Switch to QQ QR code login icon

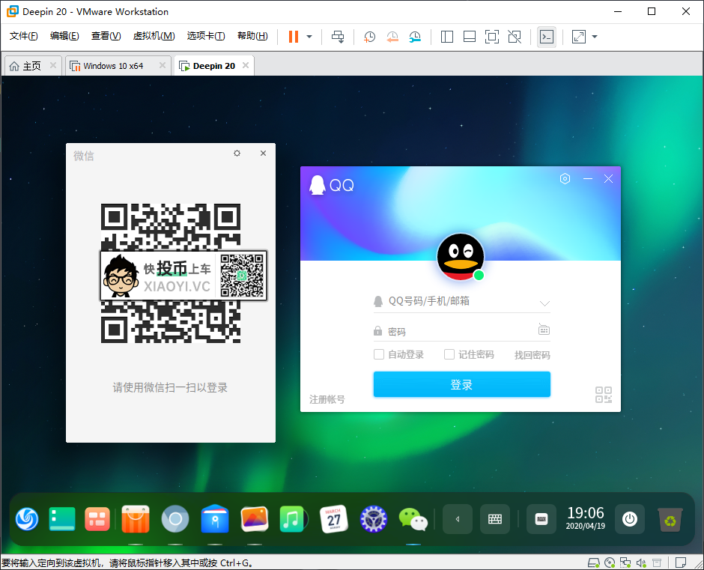click(604, 395)
